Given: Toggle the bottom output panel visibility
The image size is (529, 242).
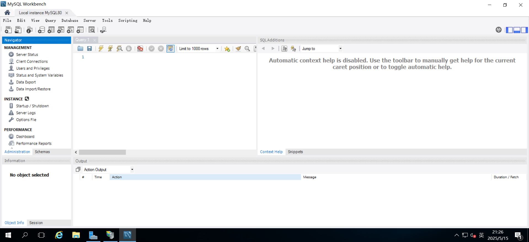Looking at the screenshot, I should click(517, 30).
